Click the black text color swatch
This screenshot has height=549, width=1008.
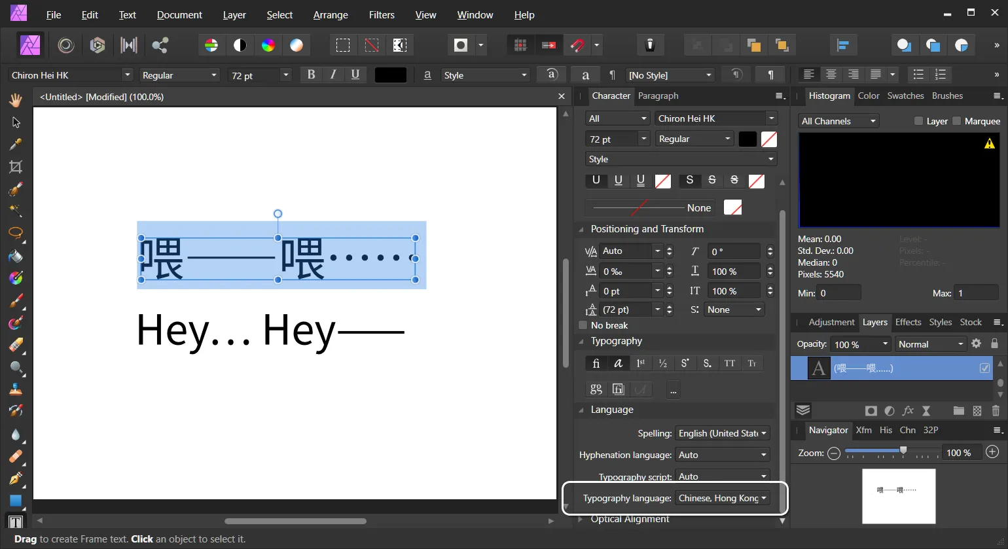tap(391, 75)
